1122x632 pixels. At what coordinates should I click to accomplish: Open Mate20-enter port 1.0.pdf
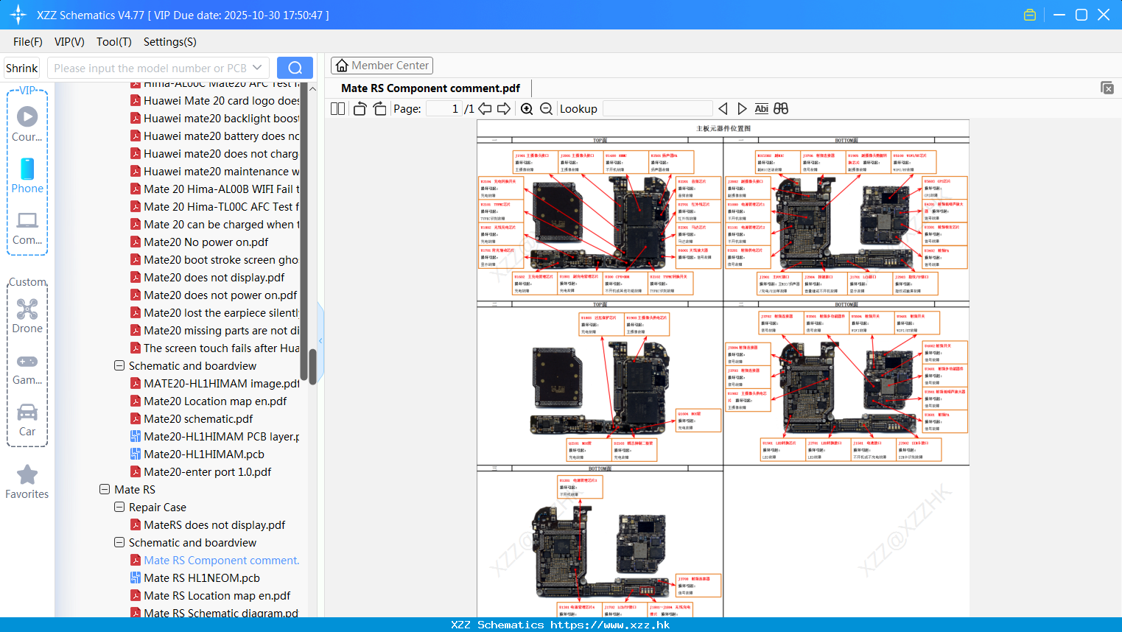coord(207,471)
